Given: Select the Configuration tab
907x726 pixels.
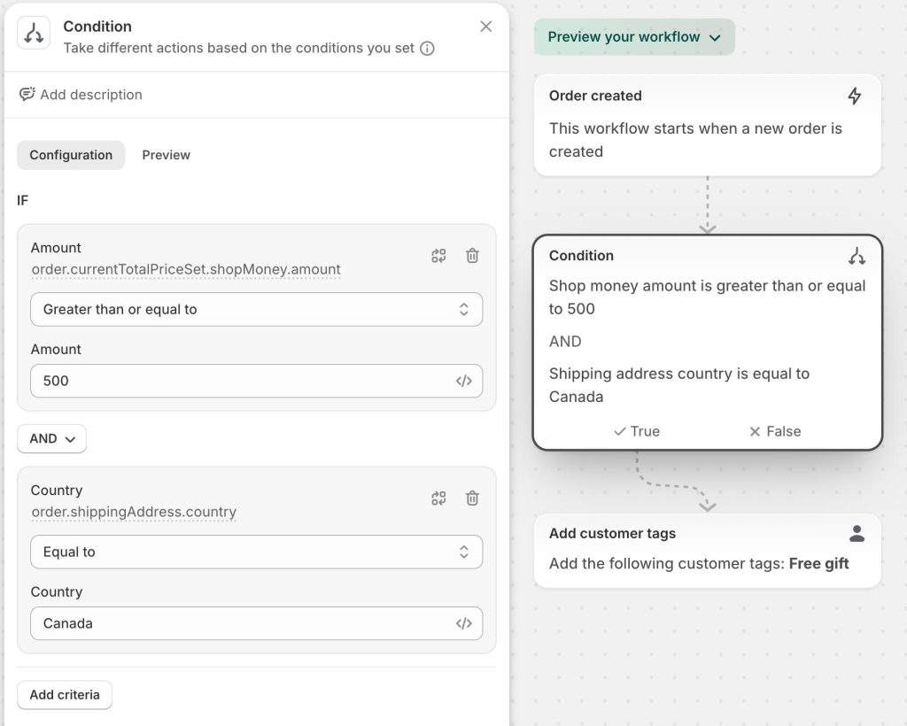Looking at the screenshot, I should [70, 155].
